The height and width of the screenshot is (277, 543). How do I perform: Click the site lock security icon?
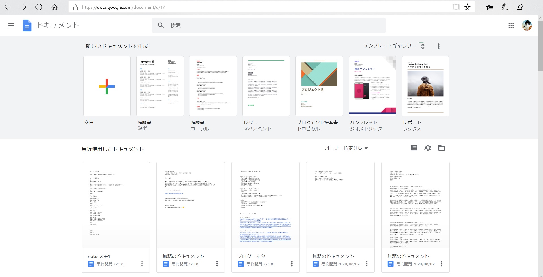tap(76, 7)
